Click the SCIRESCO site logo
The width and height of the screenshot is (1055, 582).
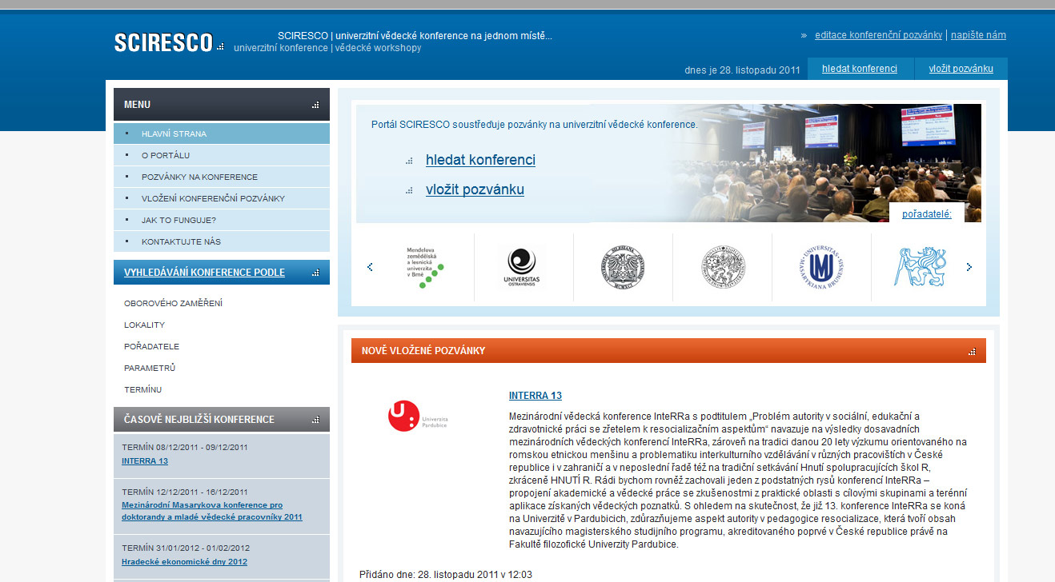point(164,42)
